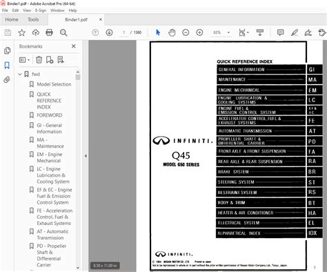Viewport: 327px width, 272px height.
Task: Toggle the Bookmarks navigation pane icon
Action: point(7,66)
